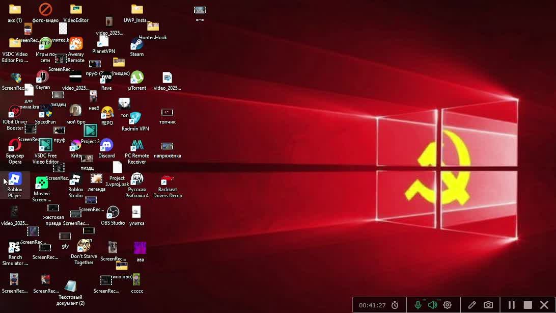Viewport: 556px width, 313px height.
Task: Toggle system sound in recorder bar
Action: coord(432,305)
